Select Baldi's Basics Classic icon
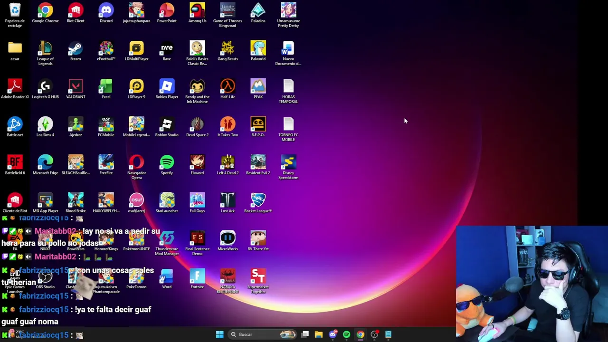This screenshot has width=608, height=342. pos(197,53)
